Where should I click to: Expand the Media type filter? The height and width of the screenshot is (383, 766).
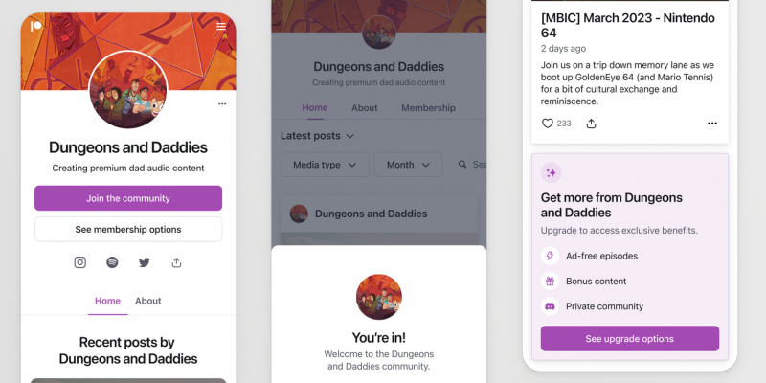click(325, 165)
